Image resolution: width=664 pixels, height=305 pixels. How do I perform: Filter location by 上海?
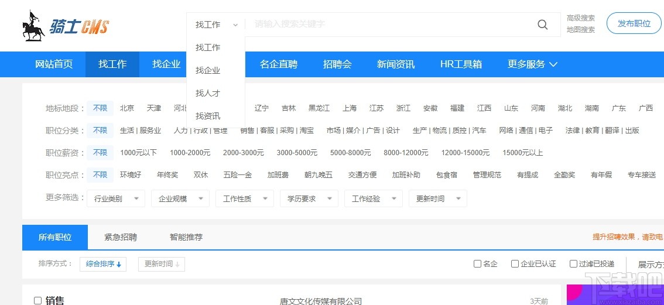(350, 108)
